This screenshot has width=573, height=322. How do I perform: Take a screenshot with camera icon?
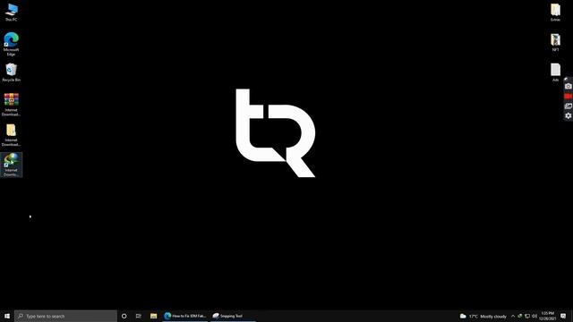click(569, 87)
